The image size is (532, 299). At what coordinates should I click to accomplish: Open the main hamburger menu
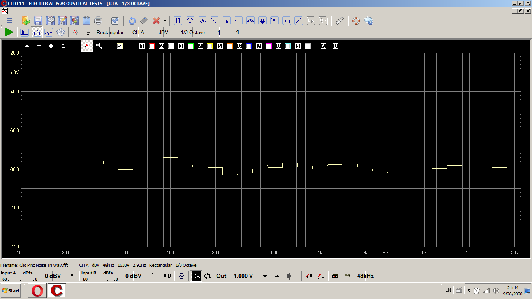(9, 21)
